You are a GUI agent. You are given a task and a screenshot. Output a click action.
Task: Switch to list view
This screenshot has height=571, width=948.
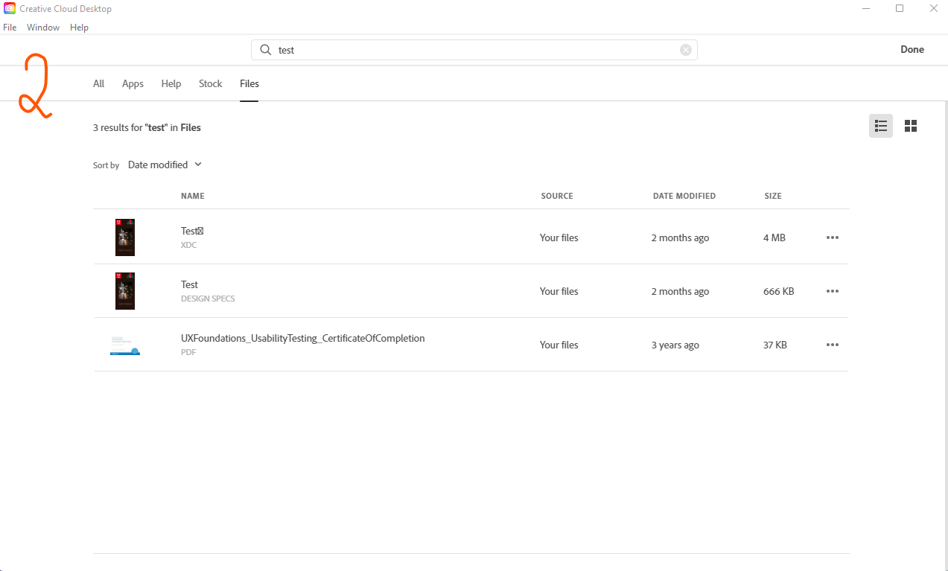tap(880, 126)
